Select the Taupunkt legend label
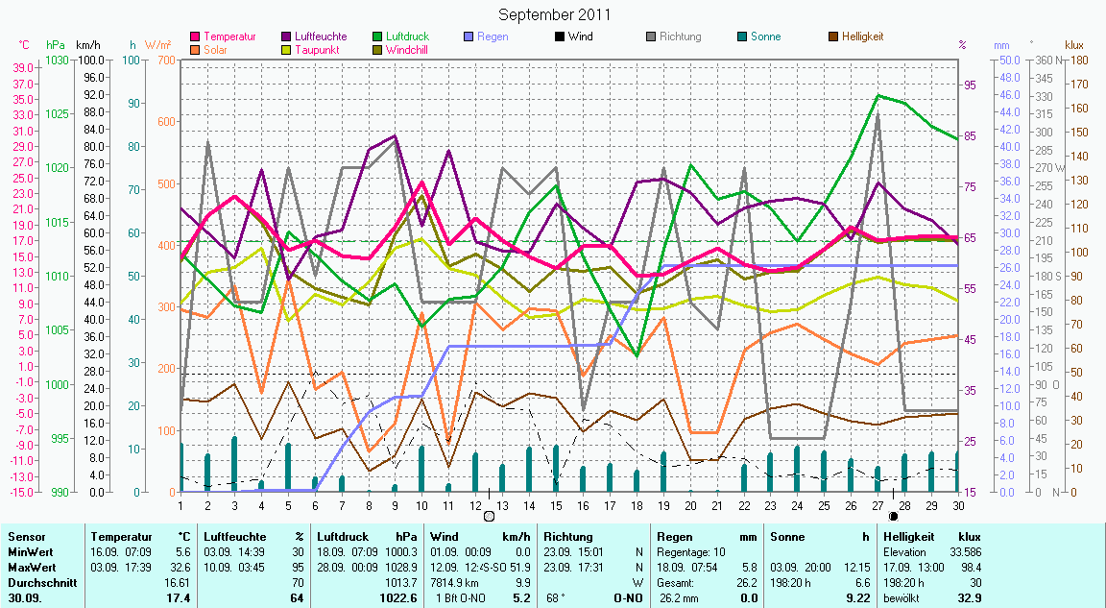Screen dimensions: 1106x608 [x=318, y=50]
